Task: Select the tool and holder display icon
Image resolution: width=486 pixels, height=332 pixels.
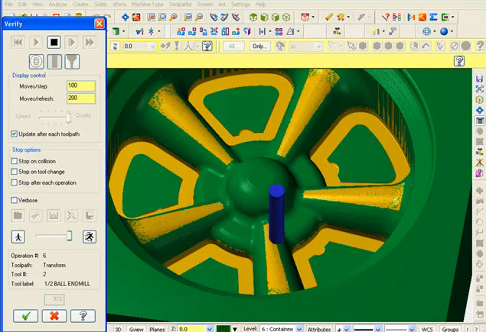Action: pos(72,62)
